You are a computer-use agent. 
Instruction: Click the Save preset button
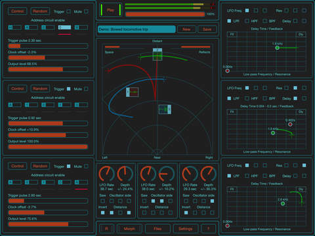click(x=207, y=29)
